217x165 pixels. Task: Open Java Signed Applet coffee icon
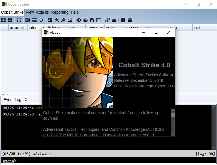[85, 20]
